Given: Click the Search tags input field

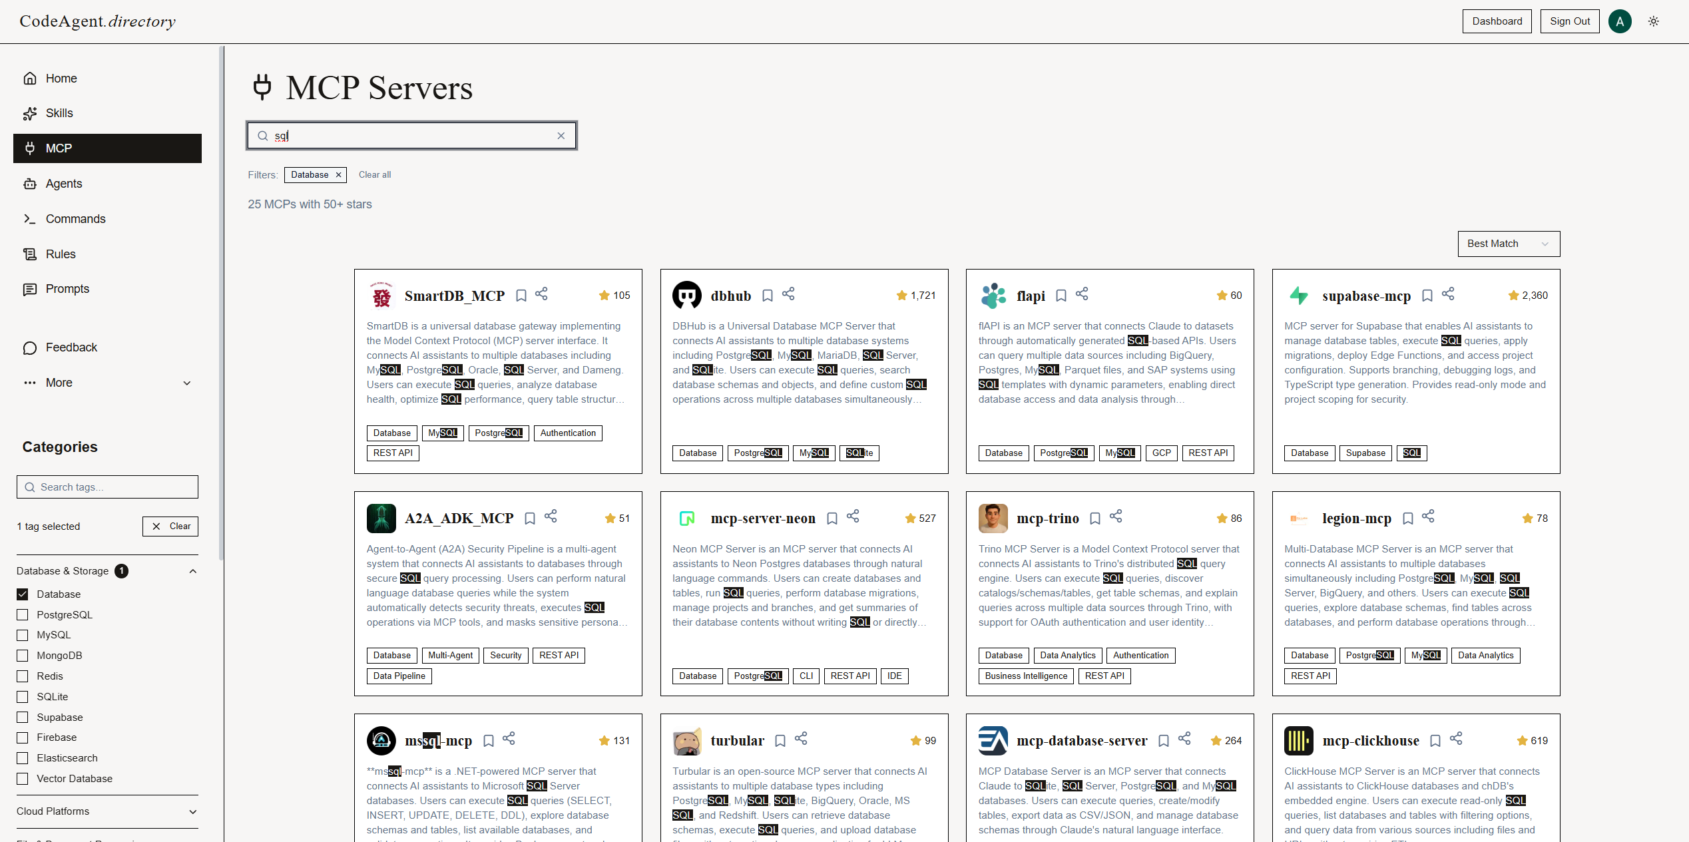Looking at the screenshot, I should click(107, 487).
